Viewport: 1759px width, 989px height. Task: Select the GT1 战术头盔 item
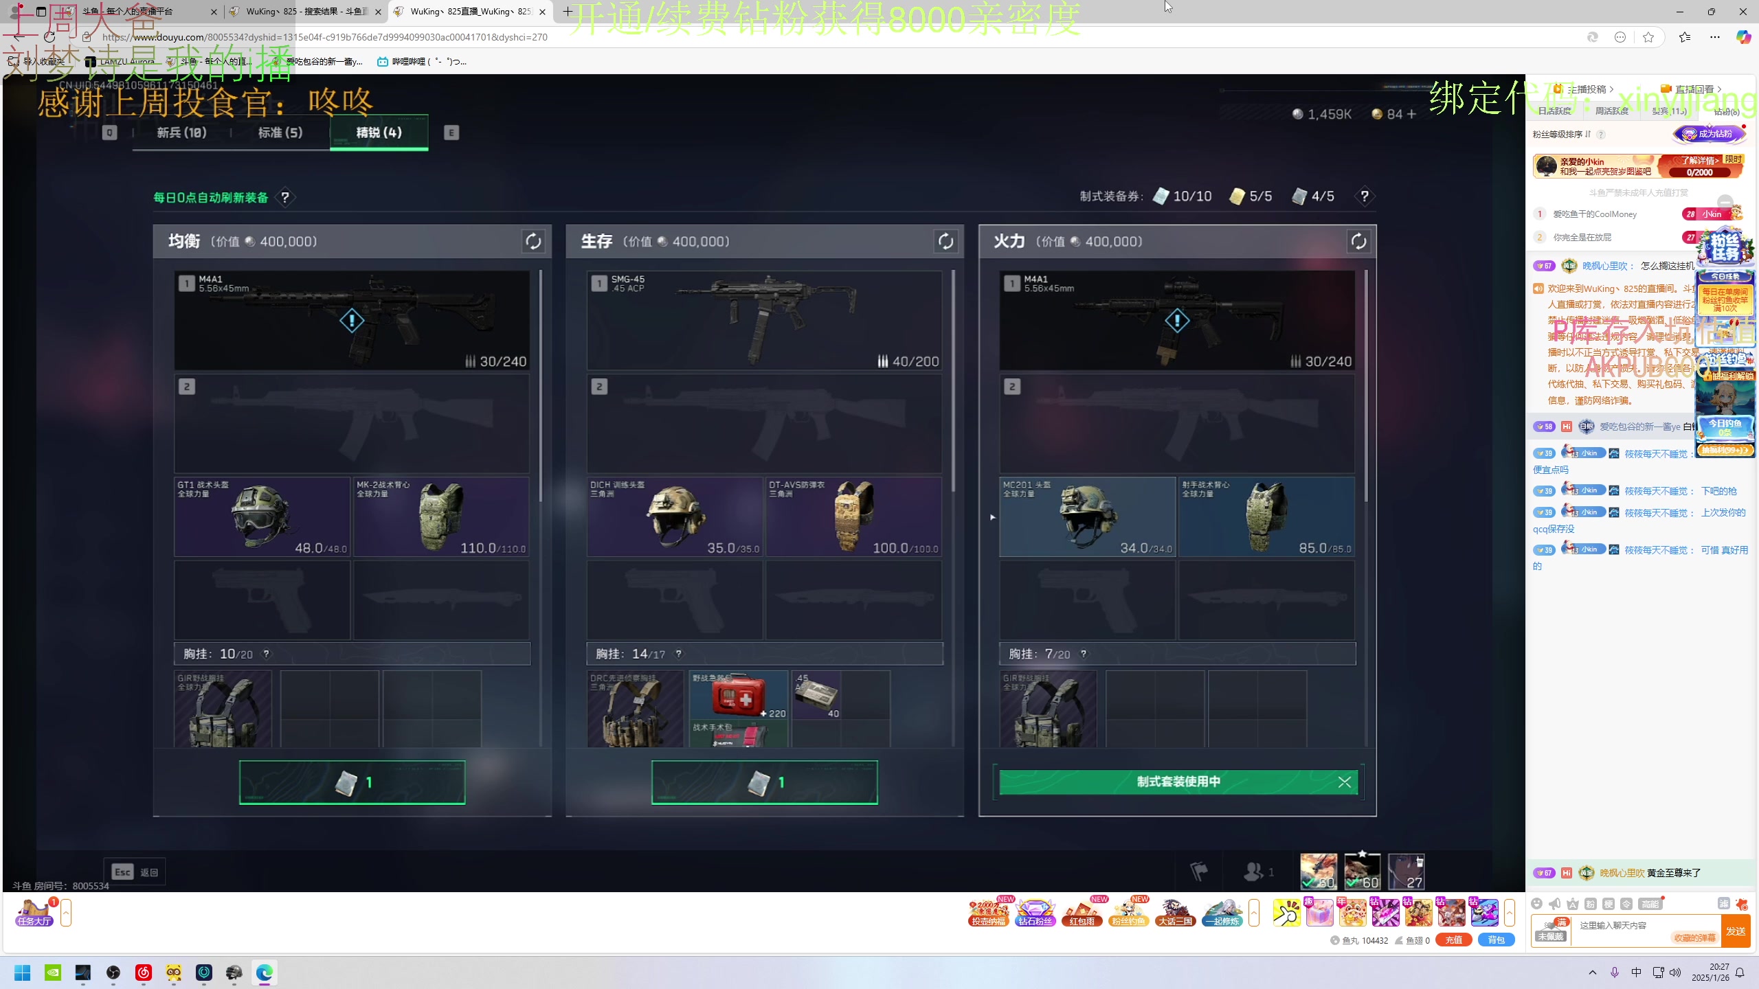tap(262, 516)
